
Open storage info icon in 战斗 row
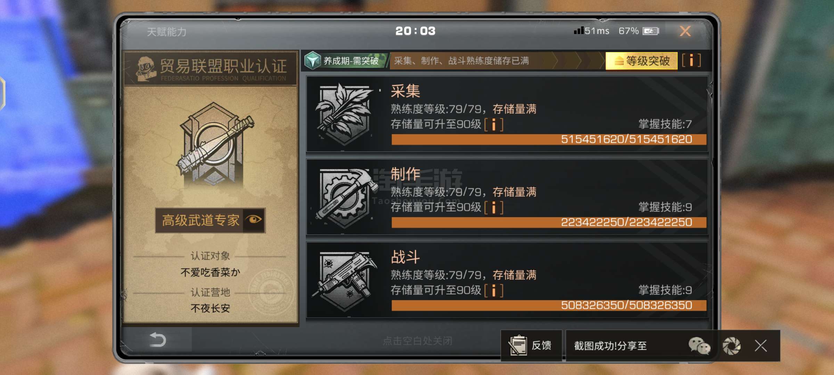[493, 290]
